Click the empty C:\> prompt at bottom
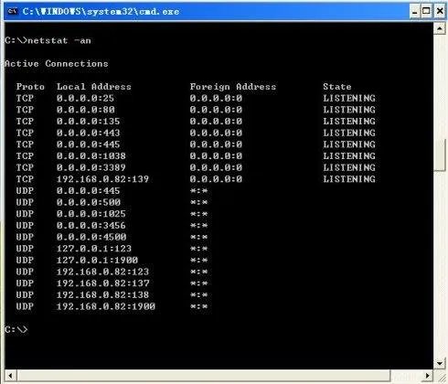 pos(16,329)
